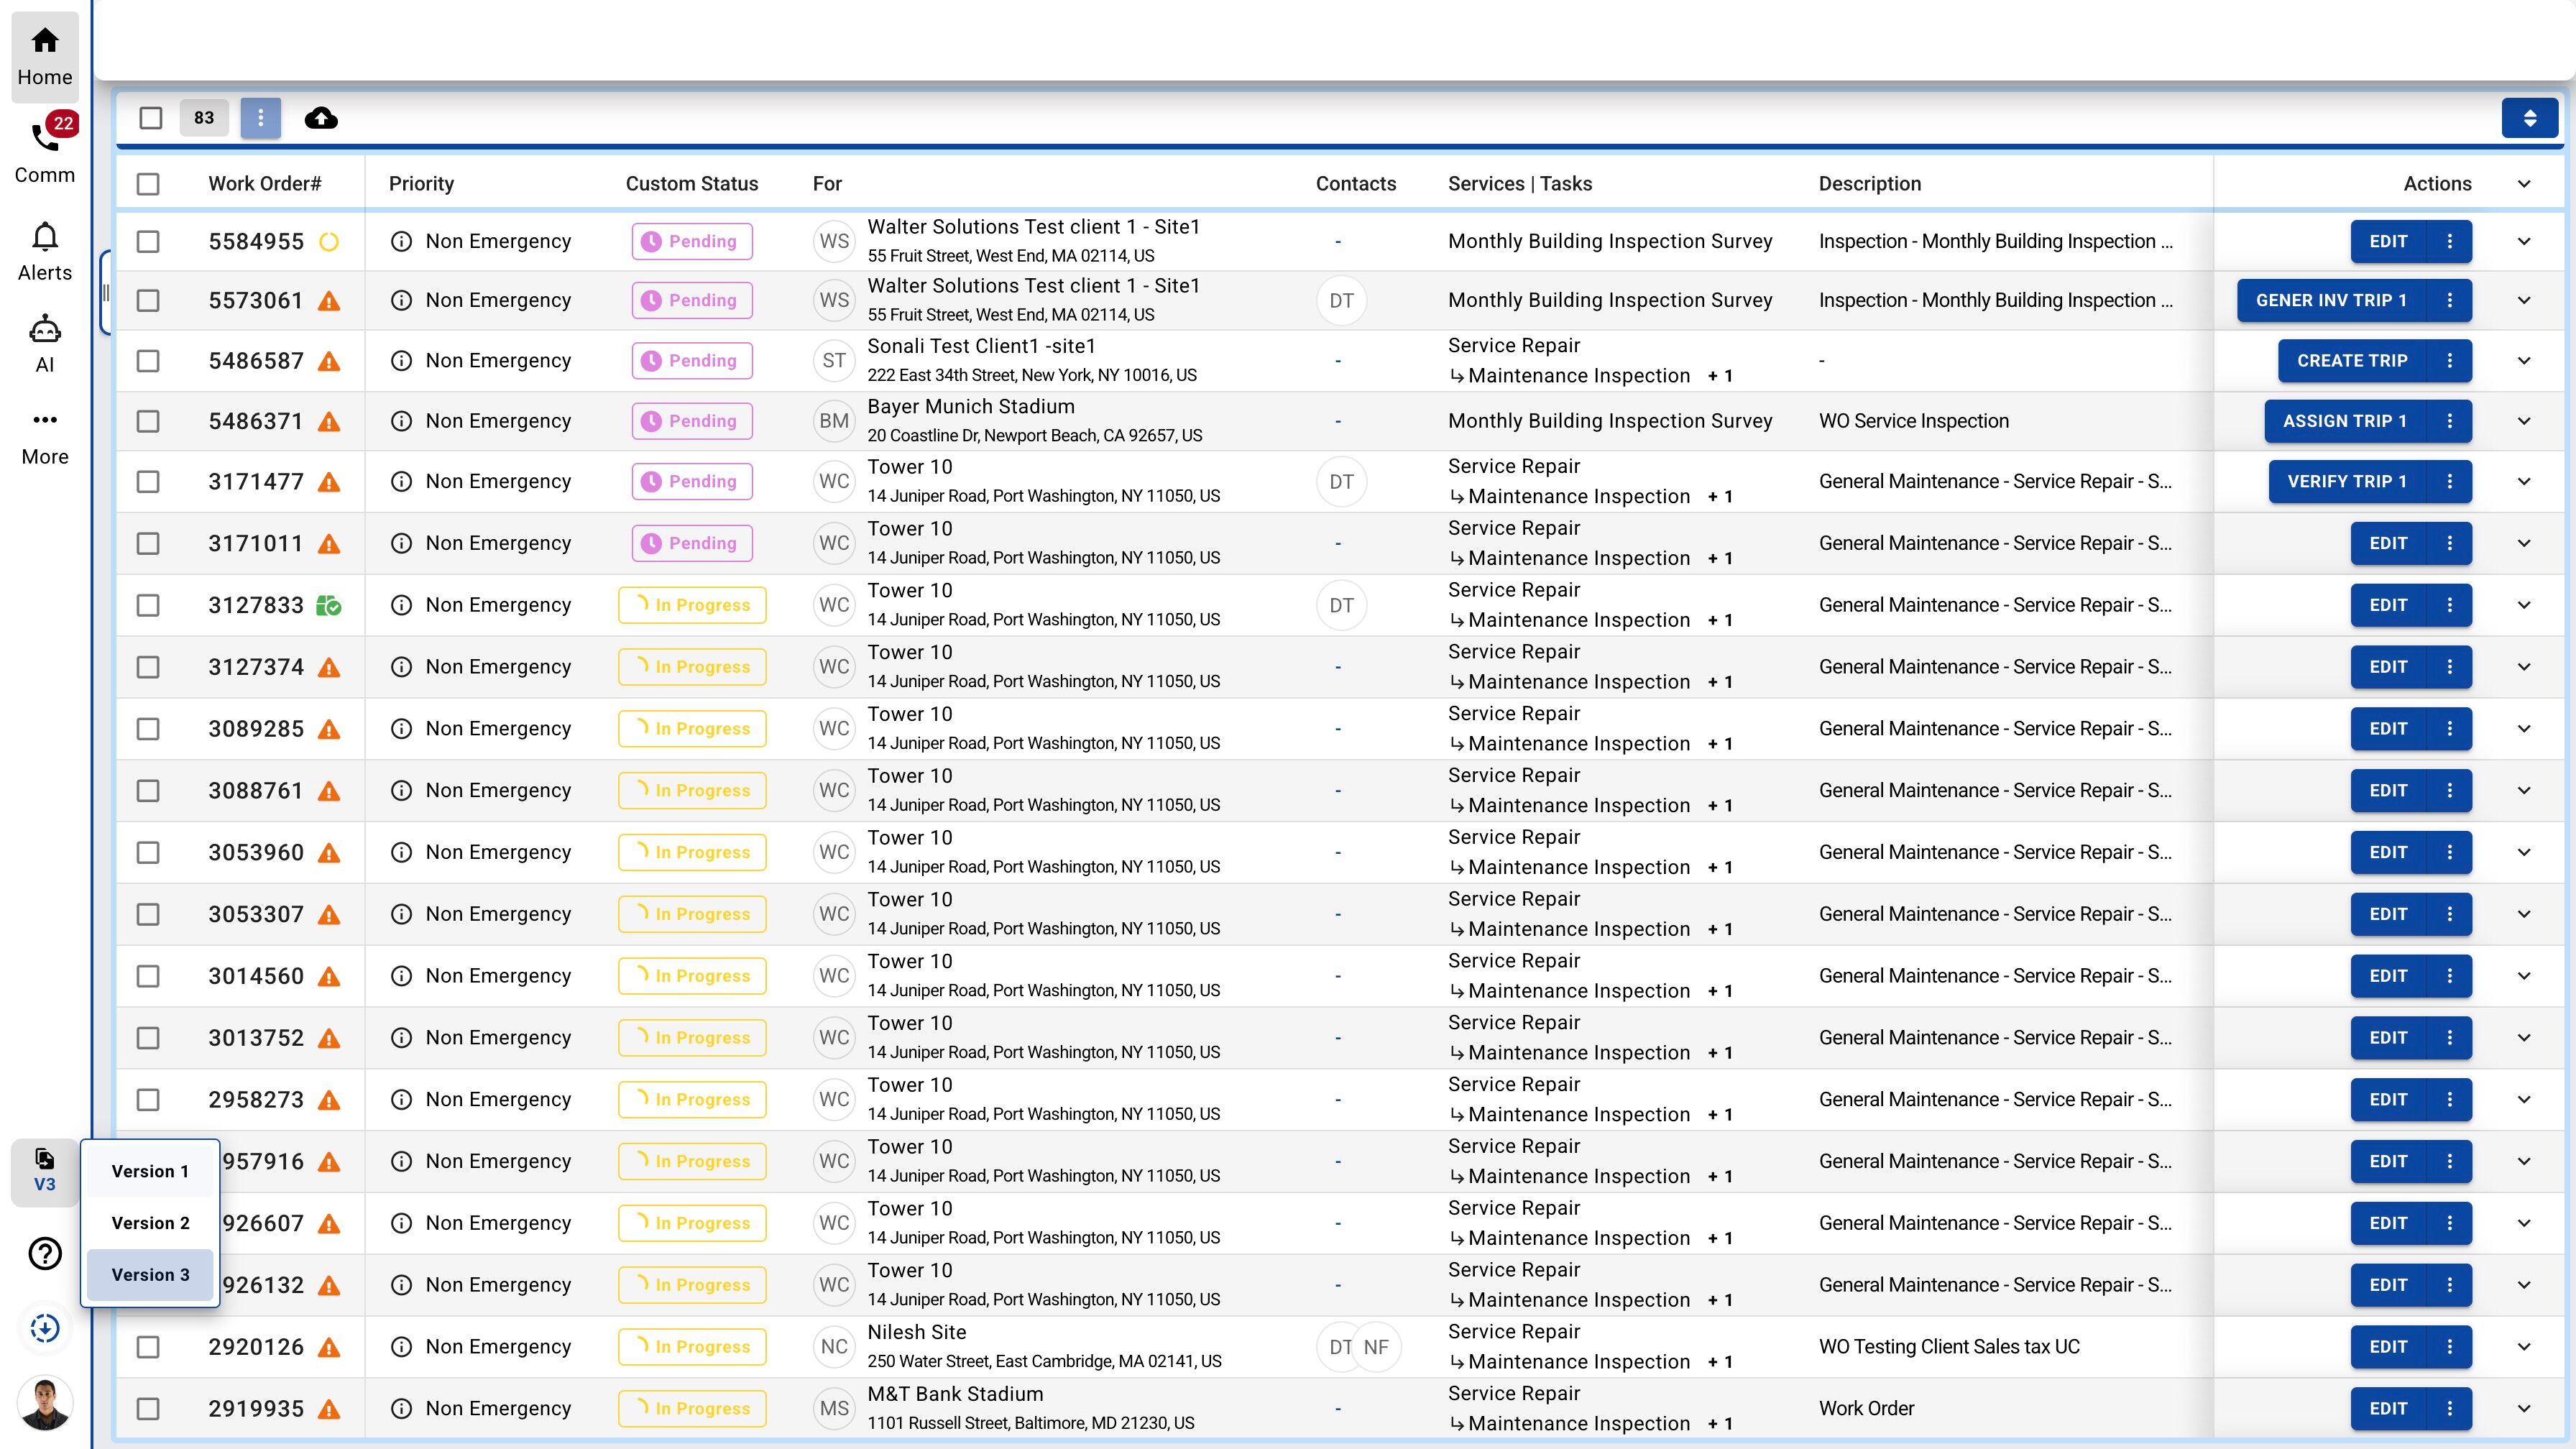Click the blue sort arrows button top right

pyautogui.click(x=2529, y=118)
